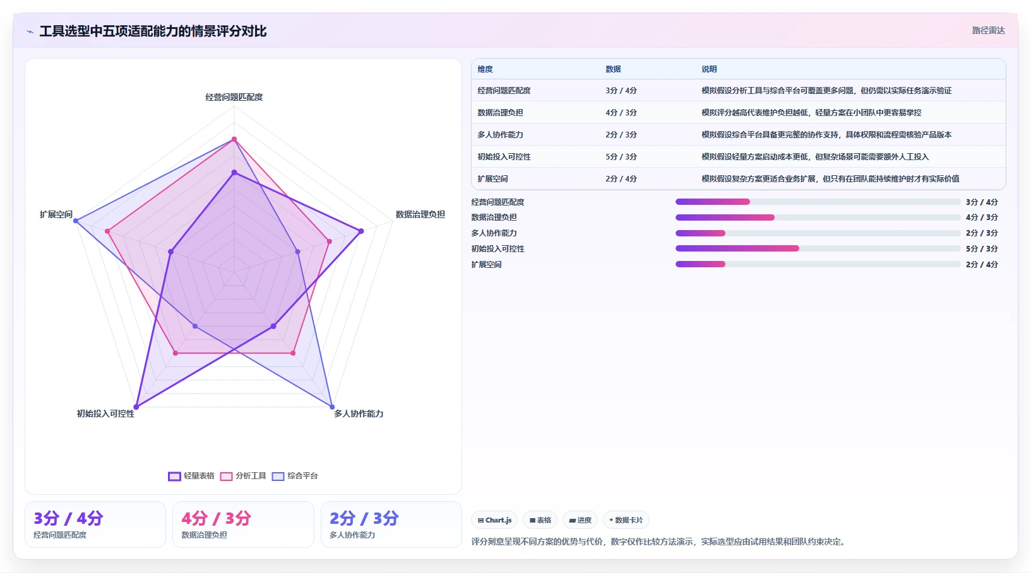
Task: Click the 扩展空间 radar axis label
Action: (x=56, y=214)
